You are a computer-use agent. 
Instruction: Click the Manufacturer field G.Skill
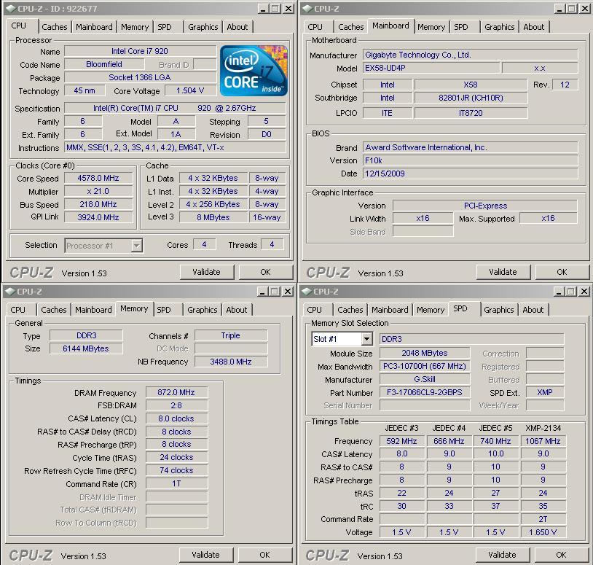point(425,379)
